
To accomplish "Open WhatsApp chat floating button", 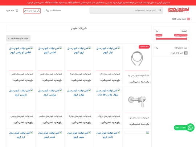I will [190, 127].
